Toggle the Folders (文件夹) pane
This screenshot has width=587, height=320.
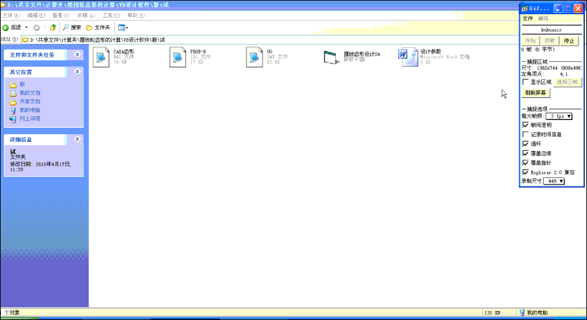click(x=98, y=27)
